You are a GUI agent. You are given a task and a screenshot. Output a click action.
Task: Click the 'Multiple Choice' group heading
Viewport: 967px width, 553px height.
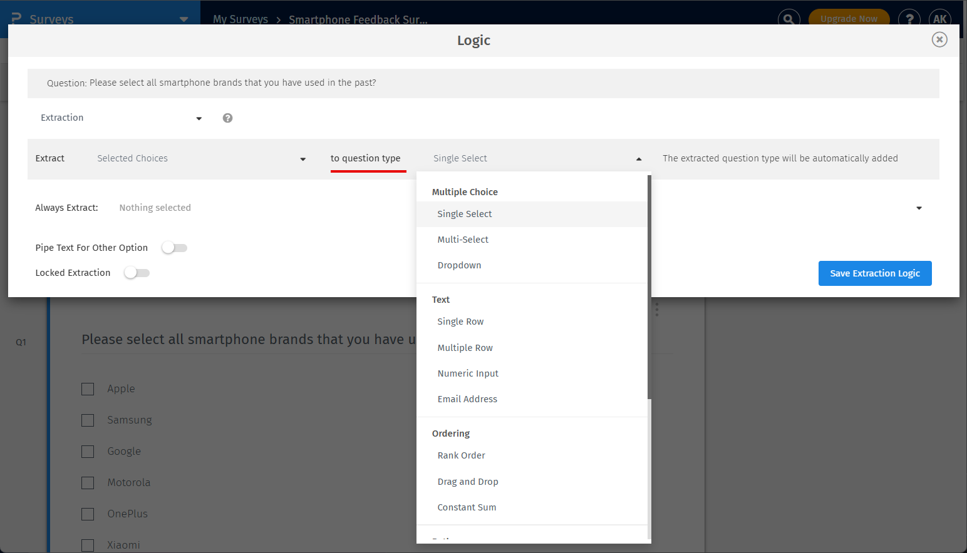(x=465, y=192)
